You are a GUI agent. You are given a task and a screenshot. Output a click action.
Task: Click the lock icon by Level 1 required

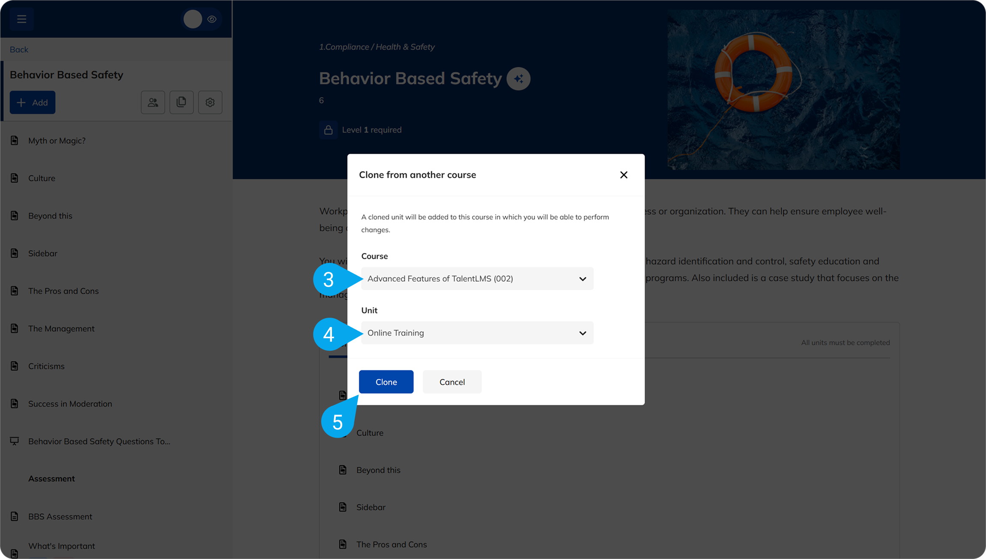328,130
